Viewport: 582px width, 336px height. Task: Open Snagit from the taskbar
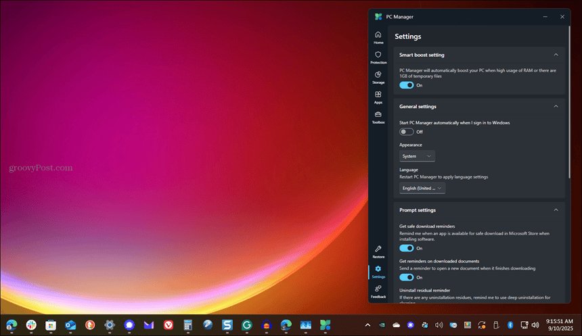click(227, 325)
